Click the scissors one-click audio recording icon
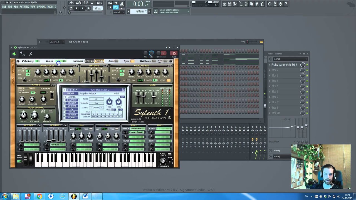 tap(275, 4)
